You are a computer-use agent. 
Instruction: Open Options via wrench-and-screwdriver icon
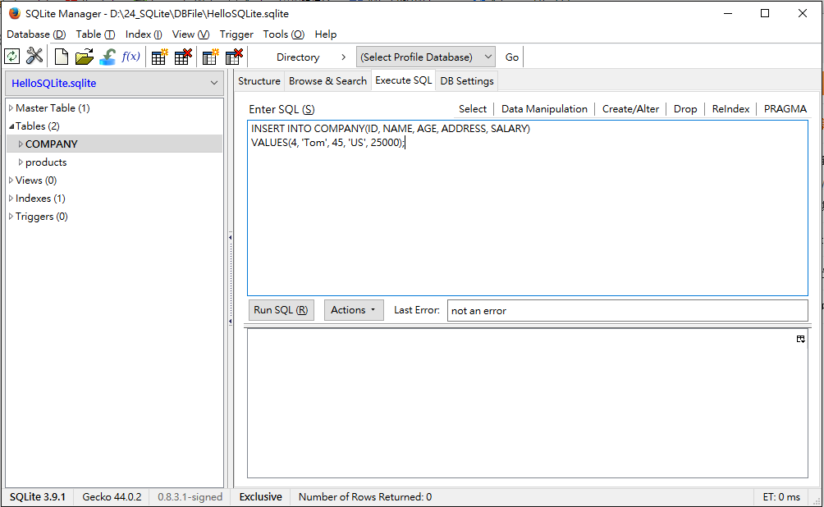pyautogui.click(x=34, y=57)
